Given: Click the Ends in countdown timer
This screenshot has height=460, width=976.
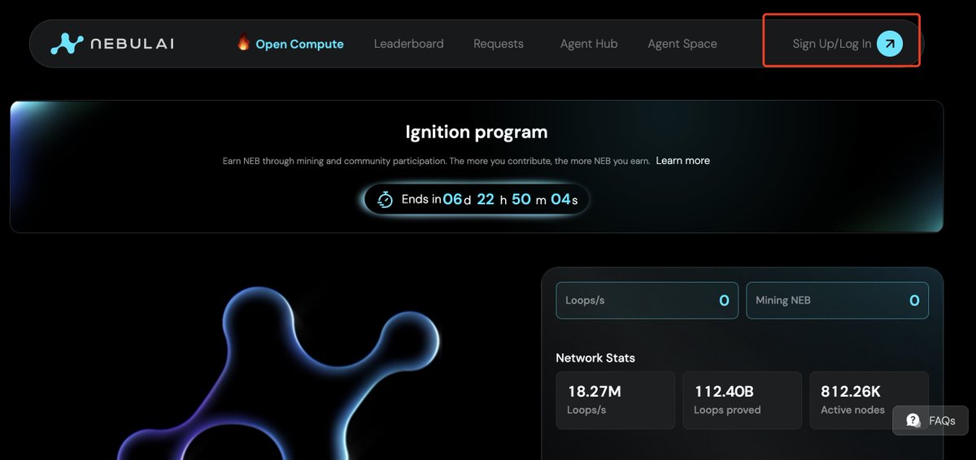Looking at the screenshot, I should 477,199.
